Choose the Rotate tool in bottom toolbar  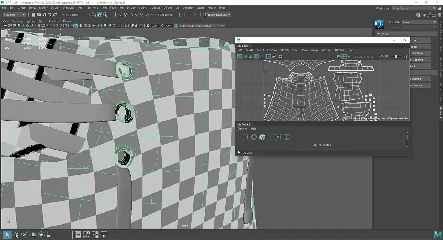[41, 235]
